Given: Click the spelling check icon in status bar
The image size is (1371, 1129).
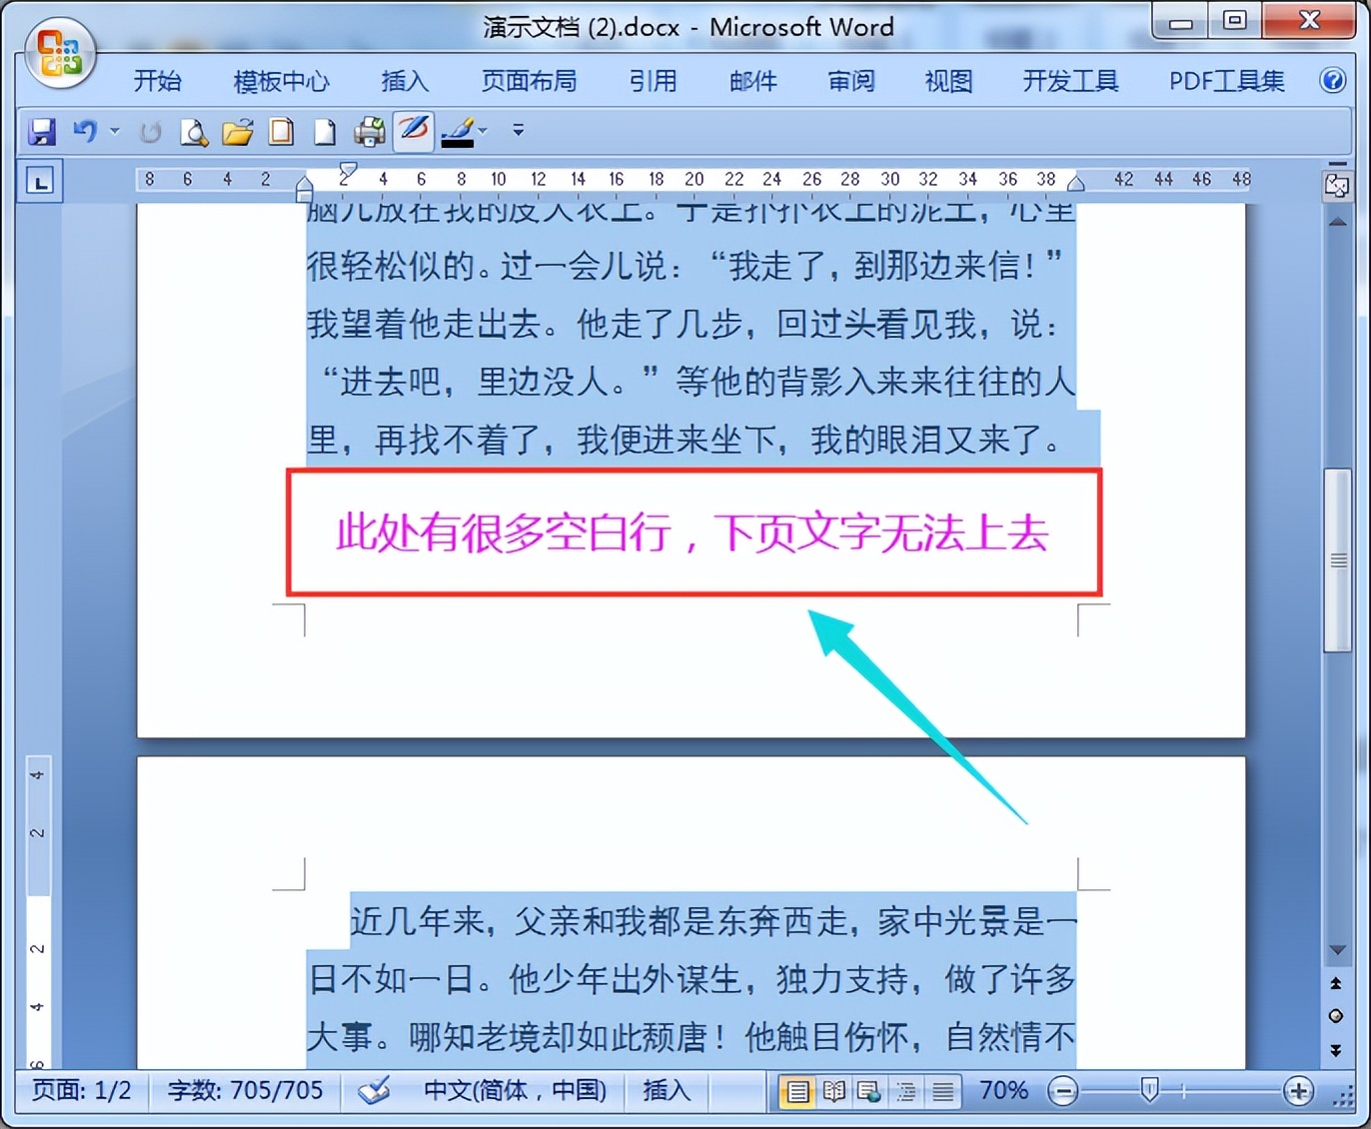Looking at the screenshot, I should point(374,1091).
